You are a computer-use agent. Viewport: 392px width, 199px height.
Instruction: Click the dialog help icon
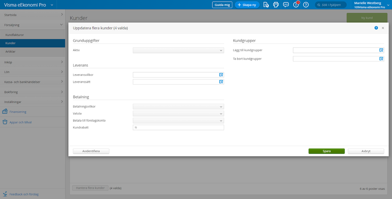(x=376, y=28)
